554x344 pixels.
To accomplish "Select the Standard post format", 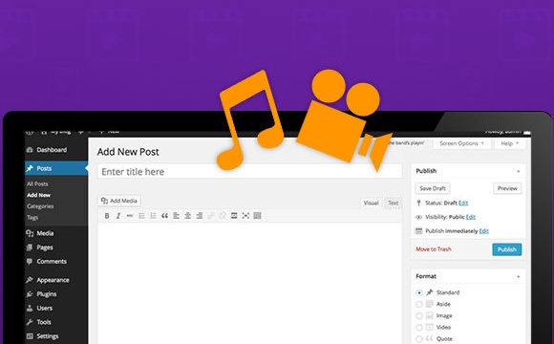I will click(x=419, y=292).
